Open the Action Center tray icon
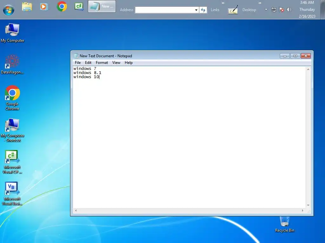This screenshot has width=325, height=243. pyautogui.click(x=282, y=9)
